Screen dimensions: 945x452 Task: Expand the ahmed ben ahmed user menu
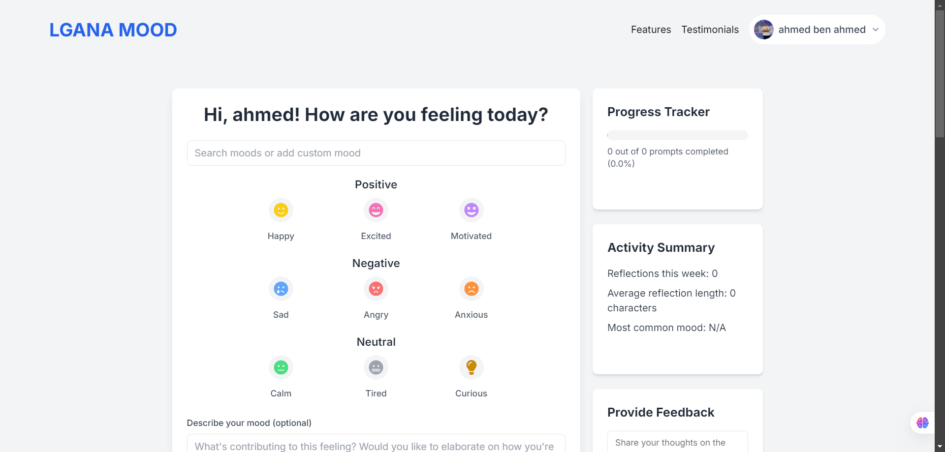[x=821, y=30]
